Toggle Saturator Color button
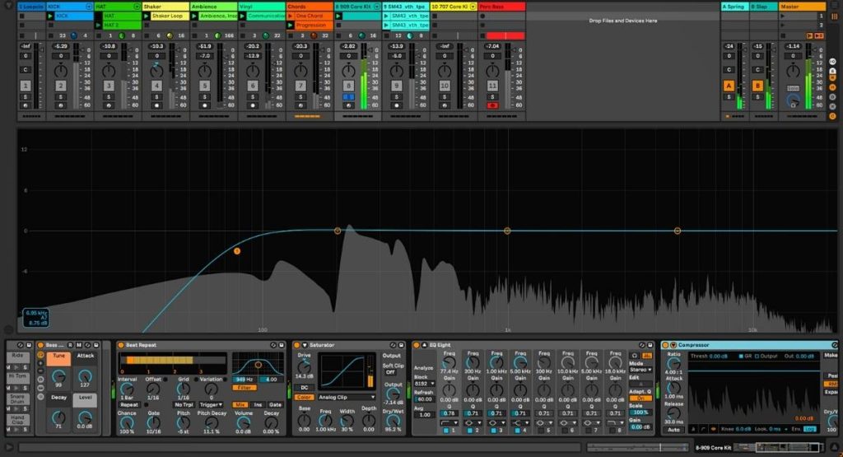This screenshot has width=843, height=457. tap(304, 398)
